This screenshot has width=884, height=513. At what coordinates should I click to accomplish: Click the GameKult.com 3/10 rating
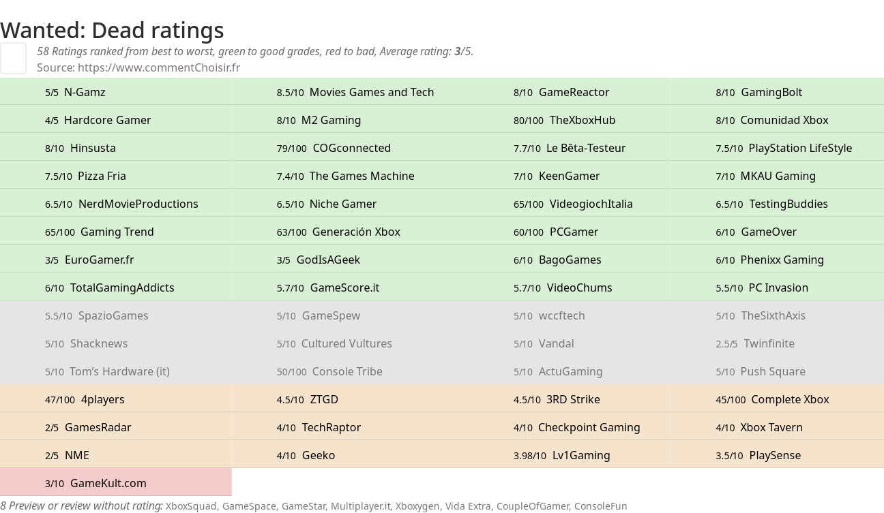tap(116, 483)
